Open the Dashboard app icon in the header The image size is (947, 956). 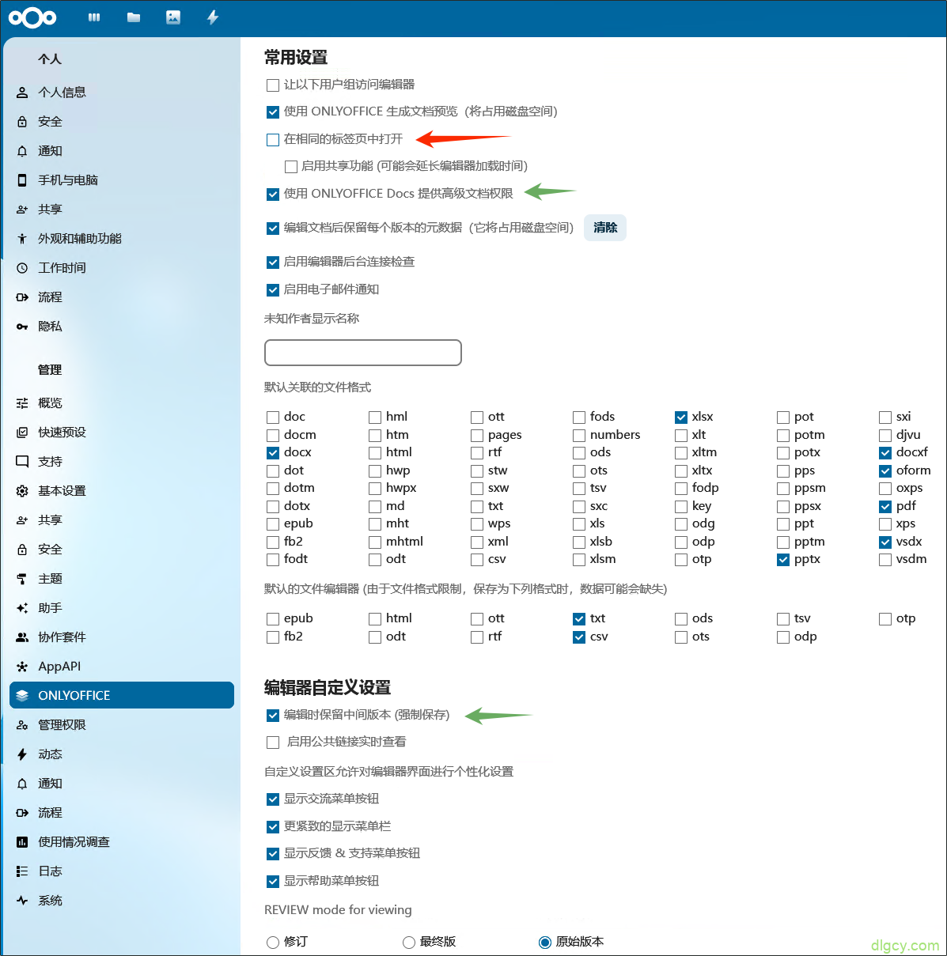94,17
